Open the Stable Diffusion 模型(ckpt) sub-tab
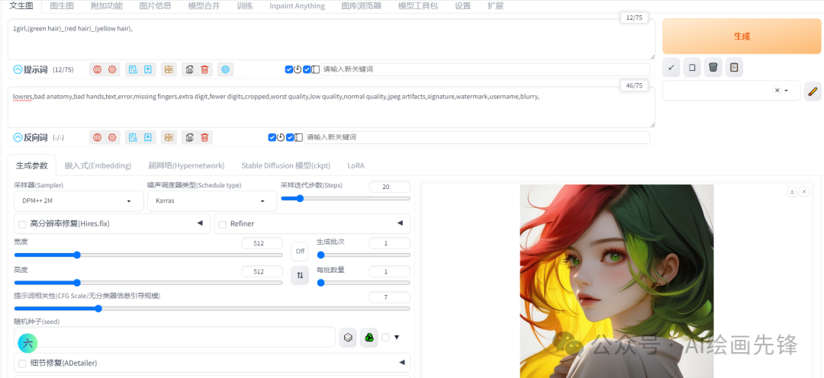 point(286,165)
